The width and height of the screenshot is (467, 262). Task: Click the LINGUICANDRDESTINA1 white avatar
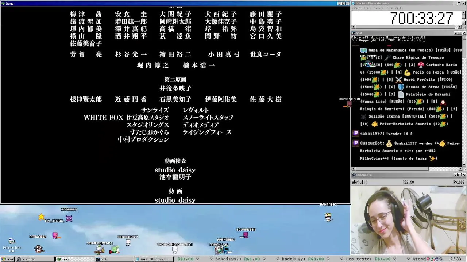[x=175, y=250]
